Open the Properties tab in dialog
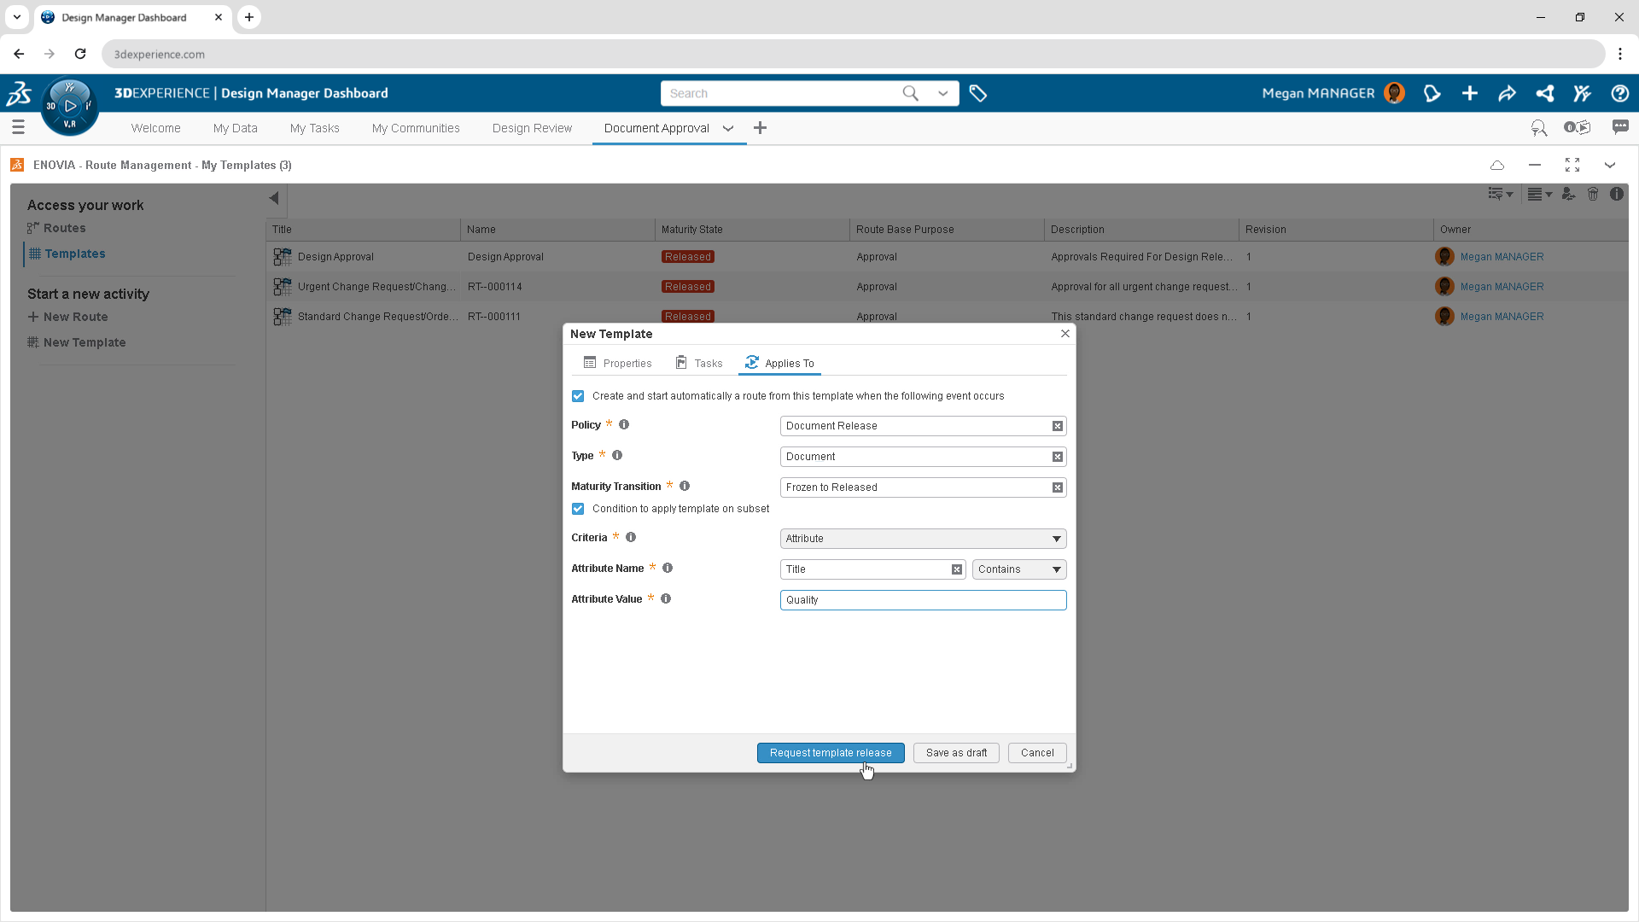The width and height of the screenshot is (1639, 922). coord(618,364)
